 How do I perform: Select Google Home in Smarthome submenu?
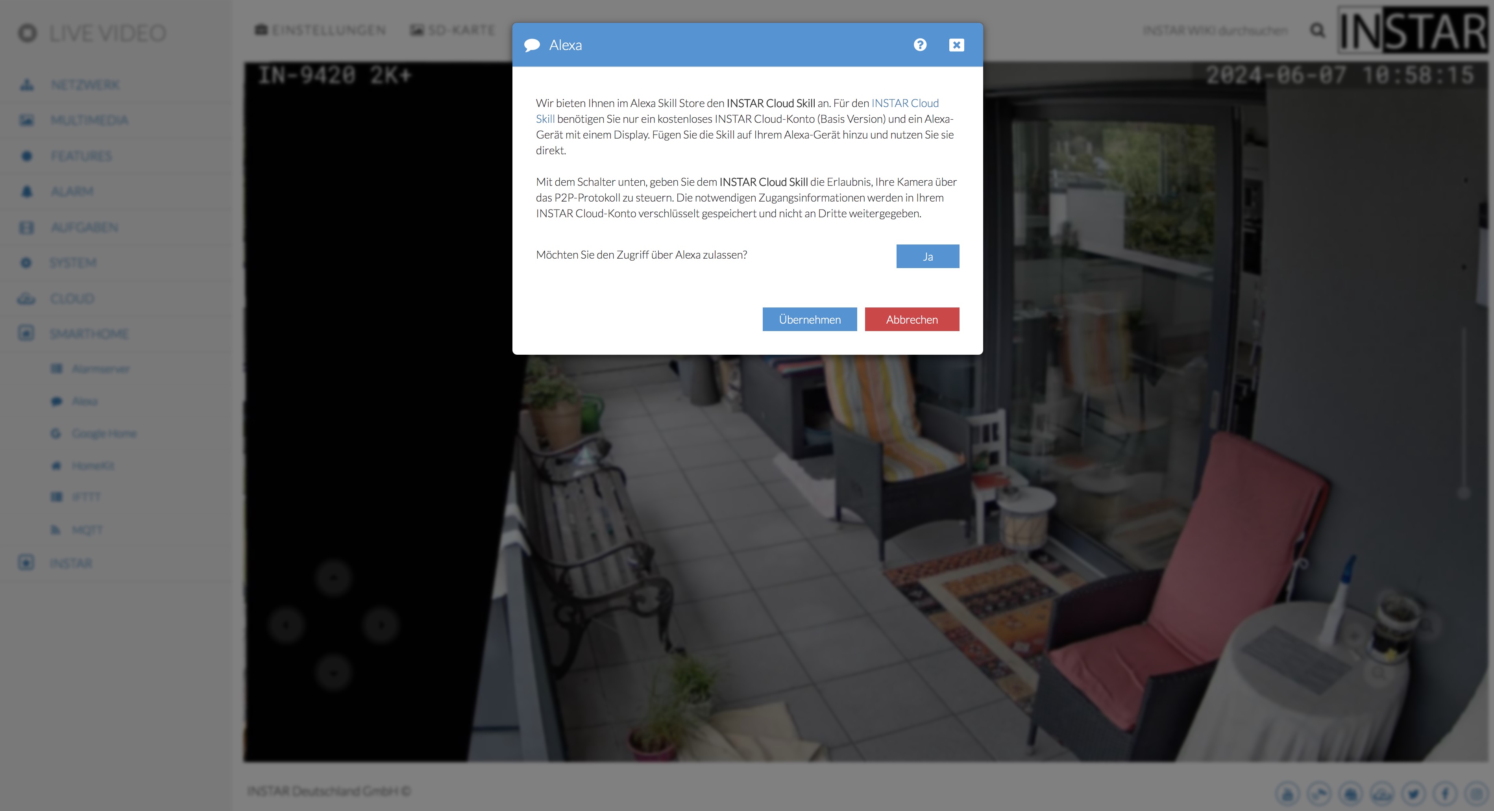tap(104, 433)
